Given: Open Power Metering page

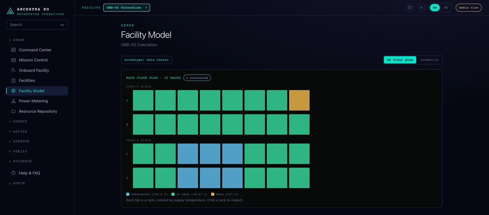Looking at the screenshot, I should pos(37,101).
